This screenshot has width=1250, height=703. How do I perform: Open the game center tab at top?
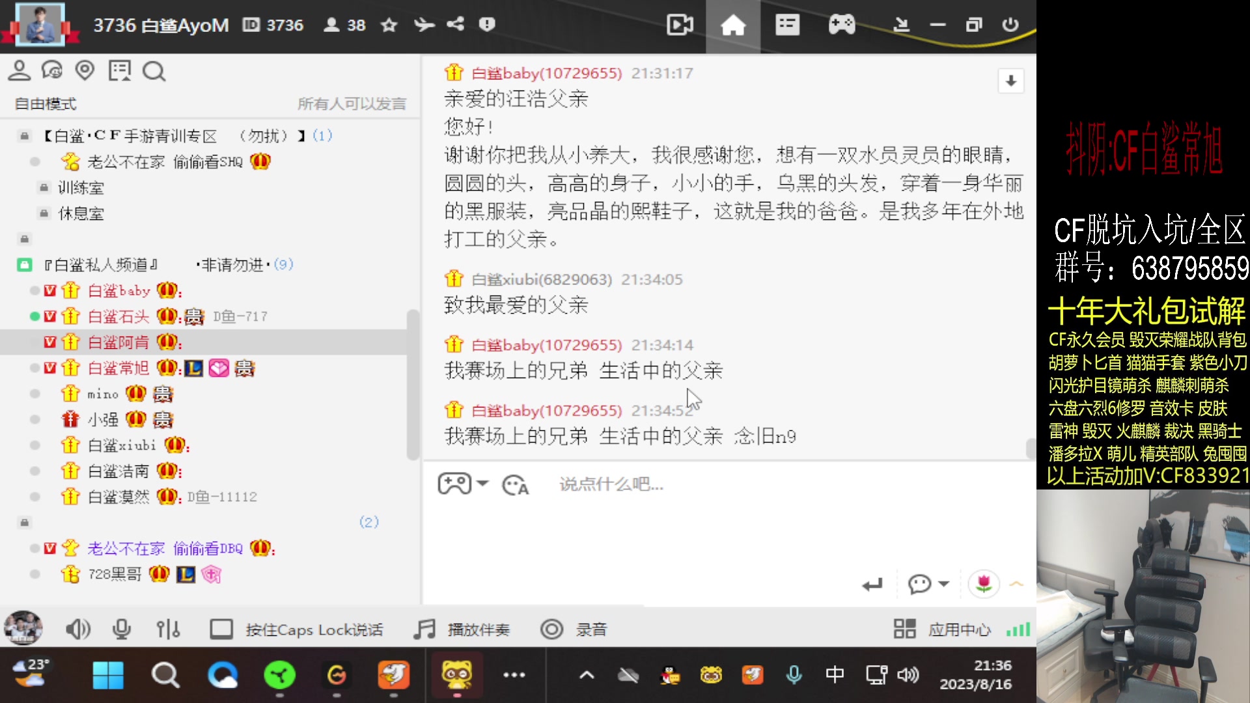[841, 26]
